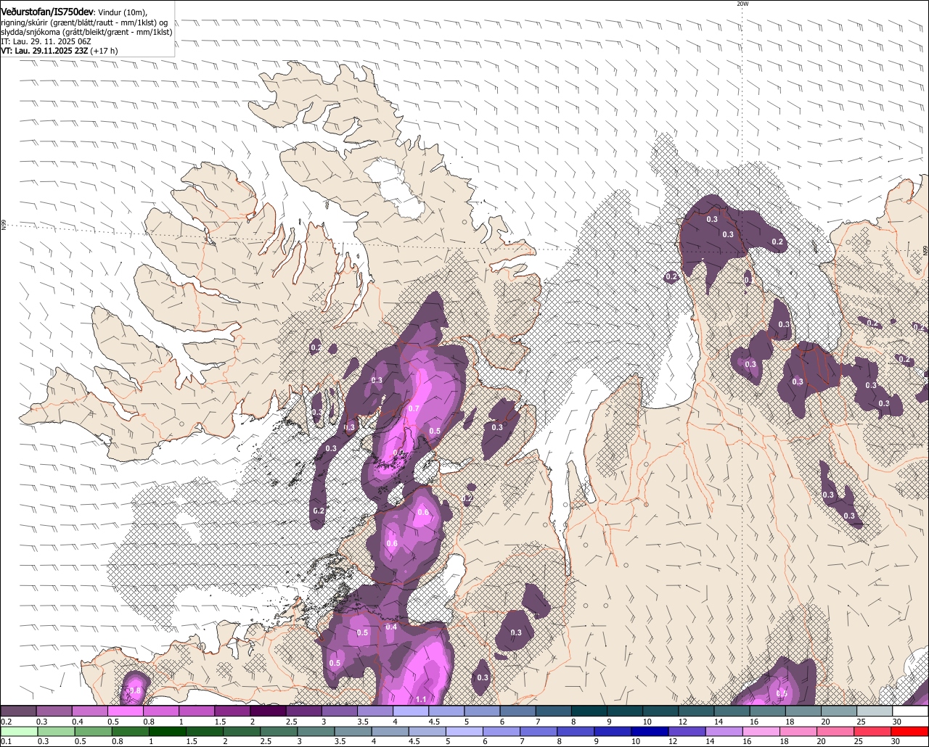The height and width of the screenshot is (747, 929).
Task: Select the magenta 0.8 snow scale swatch
Action: 160,711
